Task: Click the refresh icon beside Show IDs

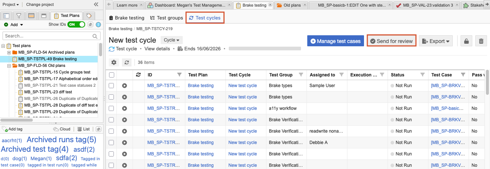Action: pyautogui.click(x=91, y=25)
